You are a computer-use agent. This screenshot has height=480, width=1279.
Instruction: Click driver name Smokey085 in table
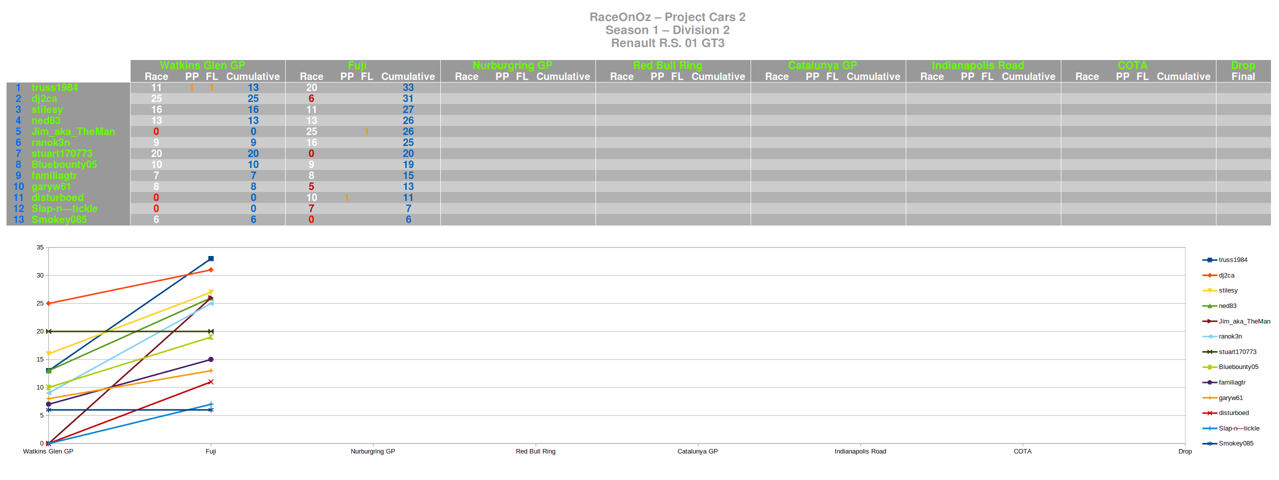pos(59,219)
